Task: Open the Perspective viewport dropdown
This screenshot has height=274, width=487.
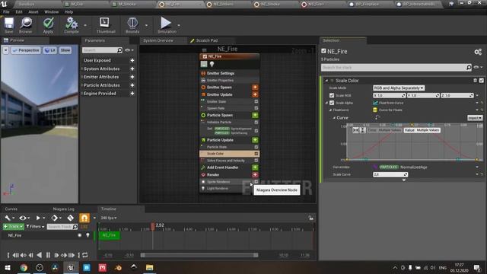Action: point(26,50)
